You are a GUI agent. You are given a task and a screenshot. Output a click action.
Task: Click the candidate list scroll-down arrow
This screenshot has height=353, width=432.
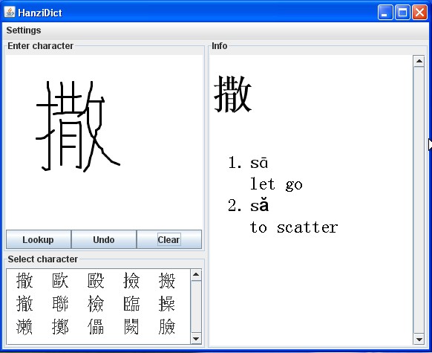tap(196, 339)
